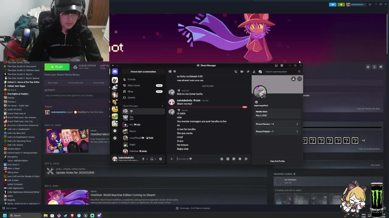Screen dimensions: 389x218
Task: Create a new DM with plus next to Direct Messages
Action: [162, 106]
